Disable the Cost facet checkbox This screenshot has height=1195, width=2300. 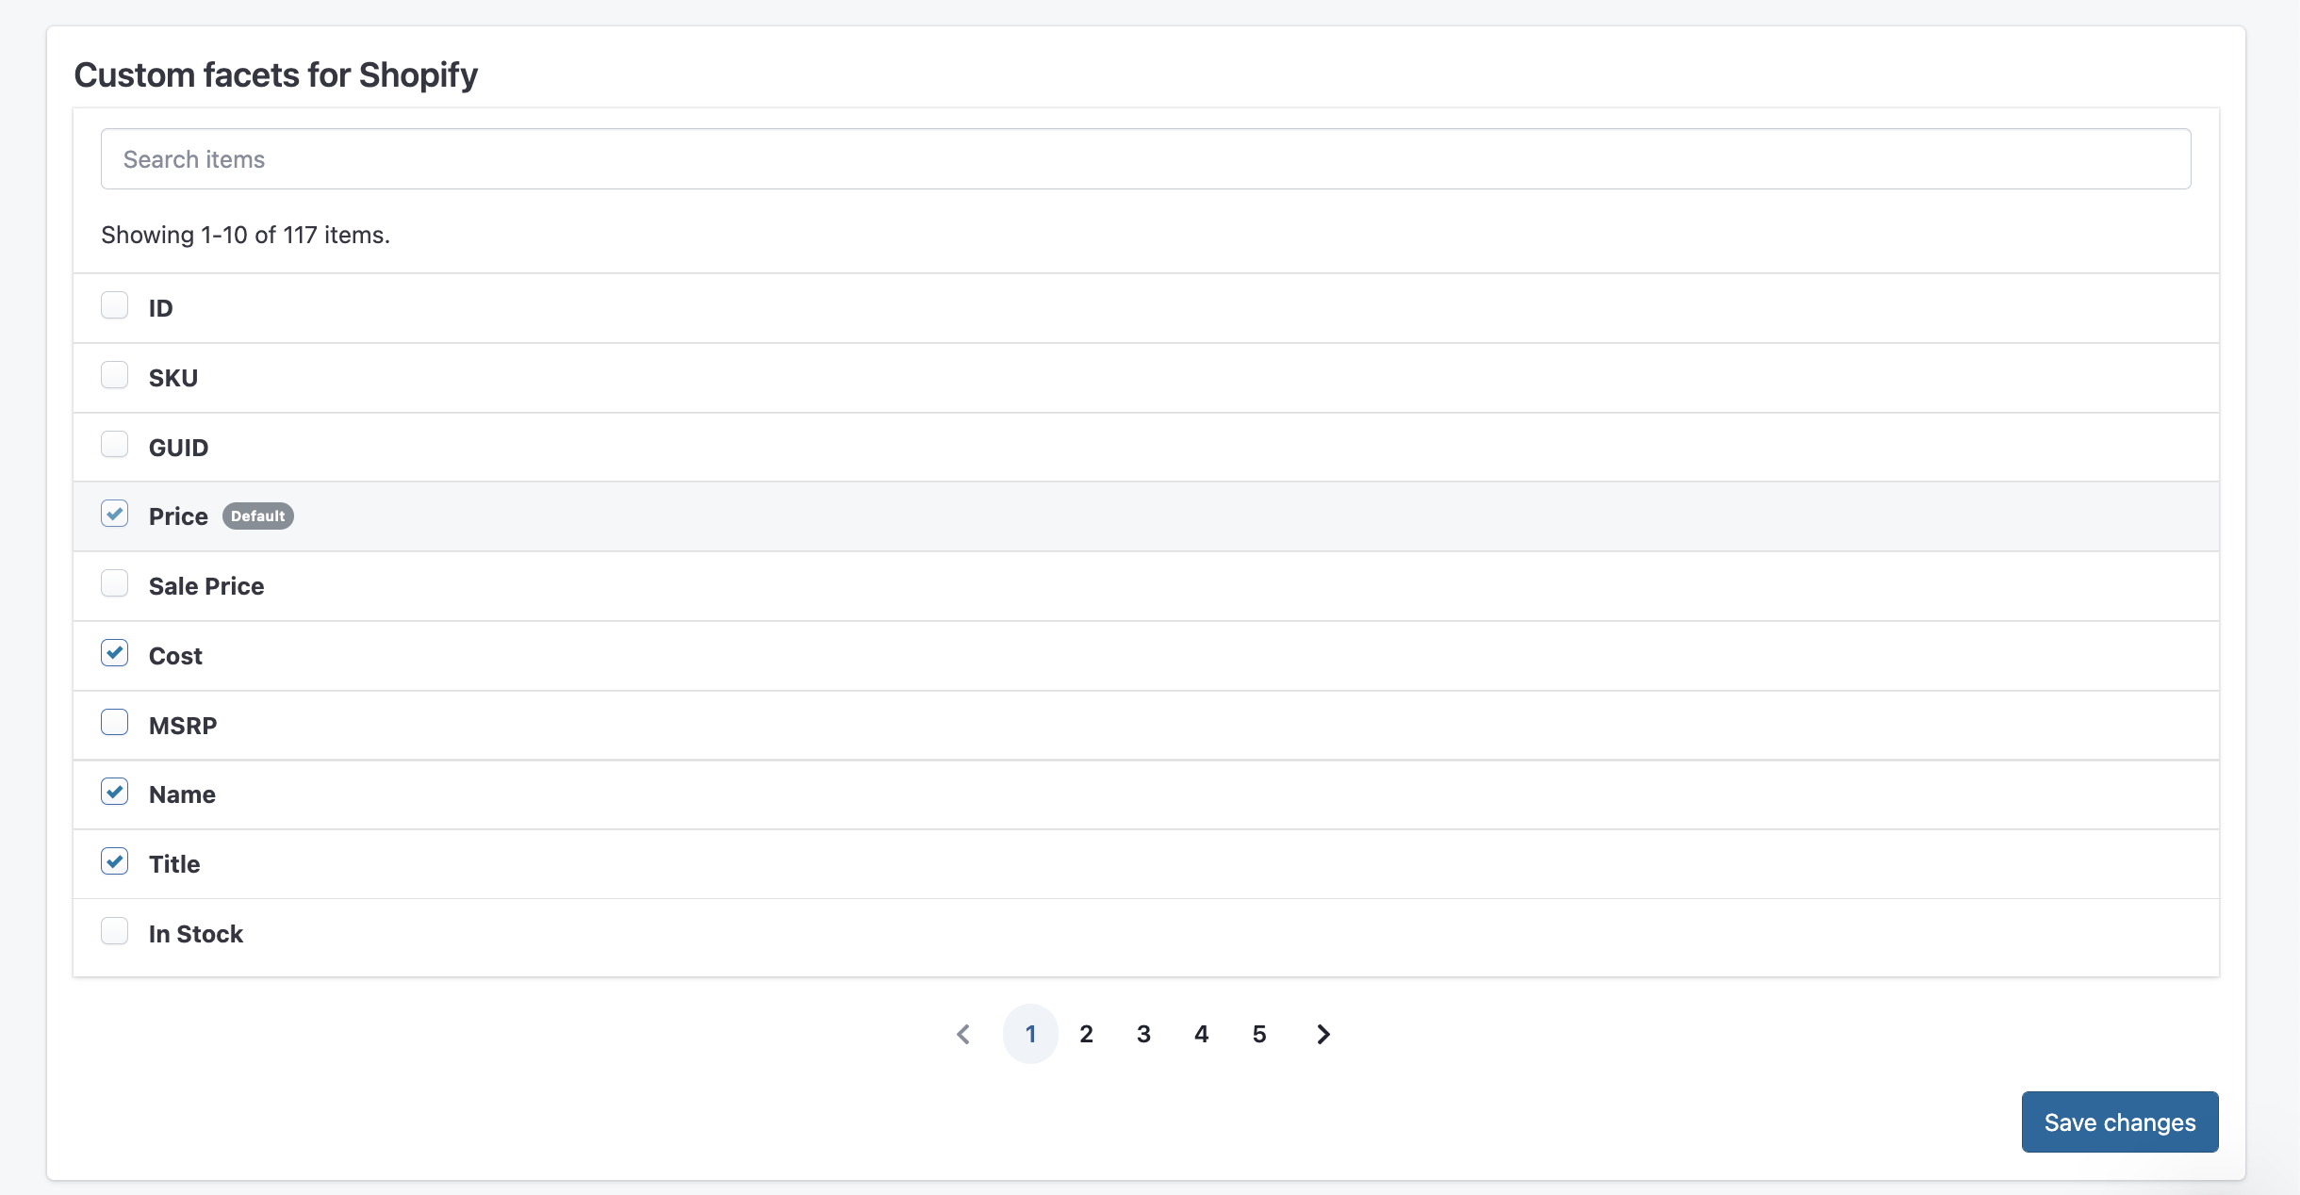tap(115, 653)
